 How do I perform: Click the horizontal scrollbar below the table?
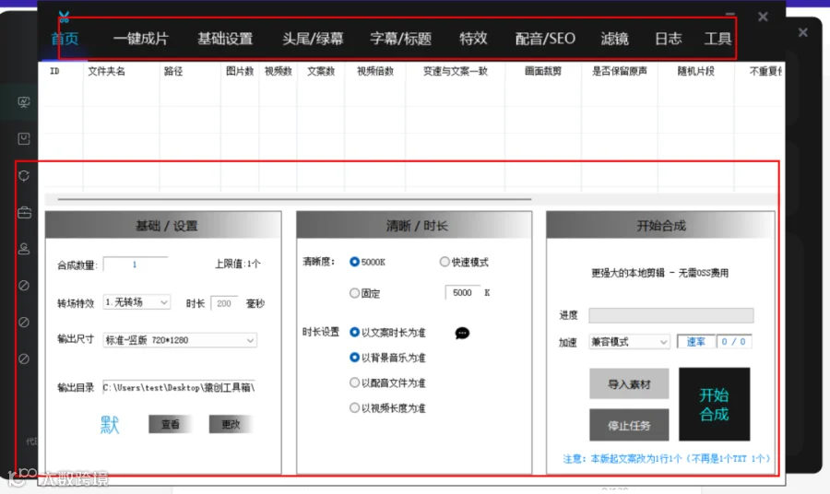[x=294, y=199]
